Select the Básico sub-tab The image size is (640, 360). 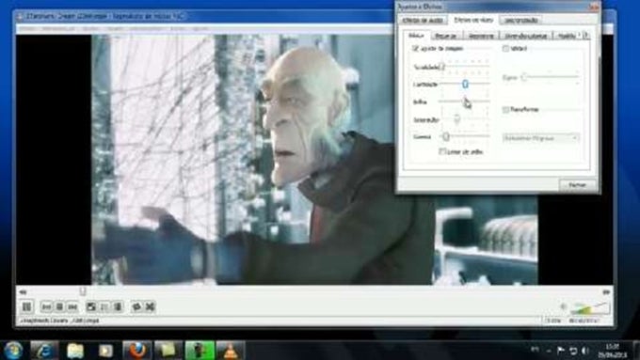416,36
